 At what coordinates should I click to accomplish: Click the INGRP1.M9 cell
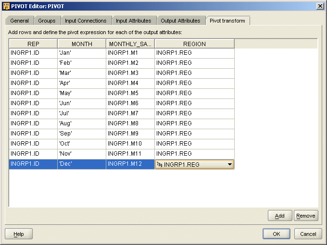(x=130, y=134)
